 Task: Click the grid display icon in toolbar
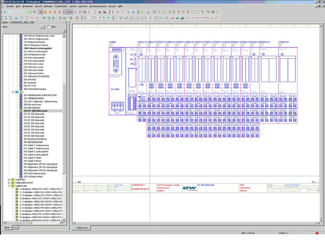[x=66, y=12]
